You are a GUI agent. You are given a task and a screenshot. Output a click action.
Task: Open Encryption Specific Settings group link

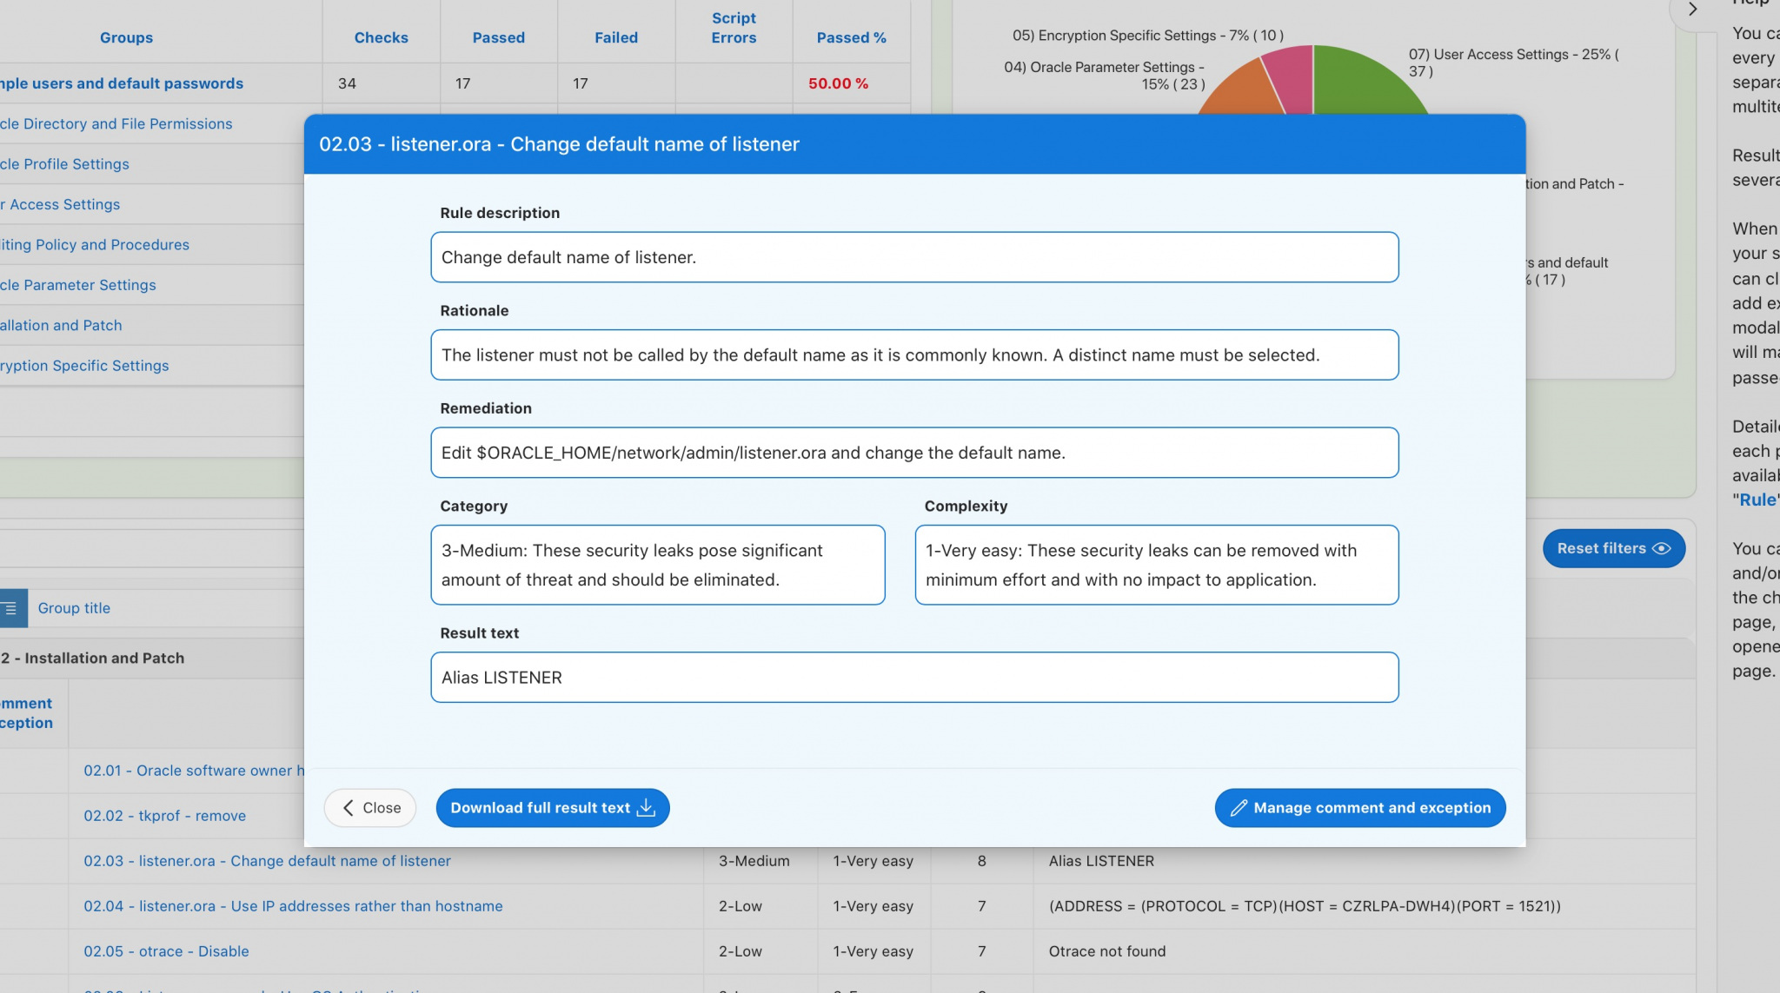pos(85,366)
